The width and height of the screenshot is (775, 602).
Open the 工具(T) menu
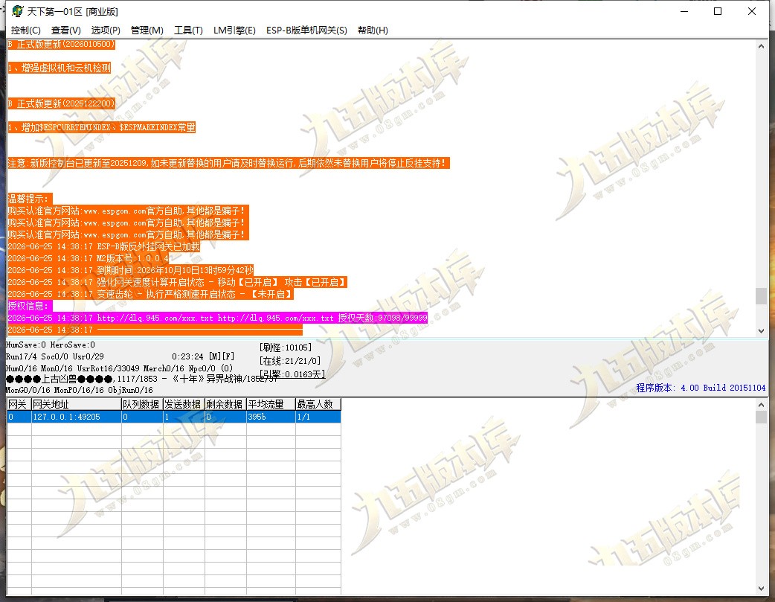pyautogui.click(x=188, y=31)
